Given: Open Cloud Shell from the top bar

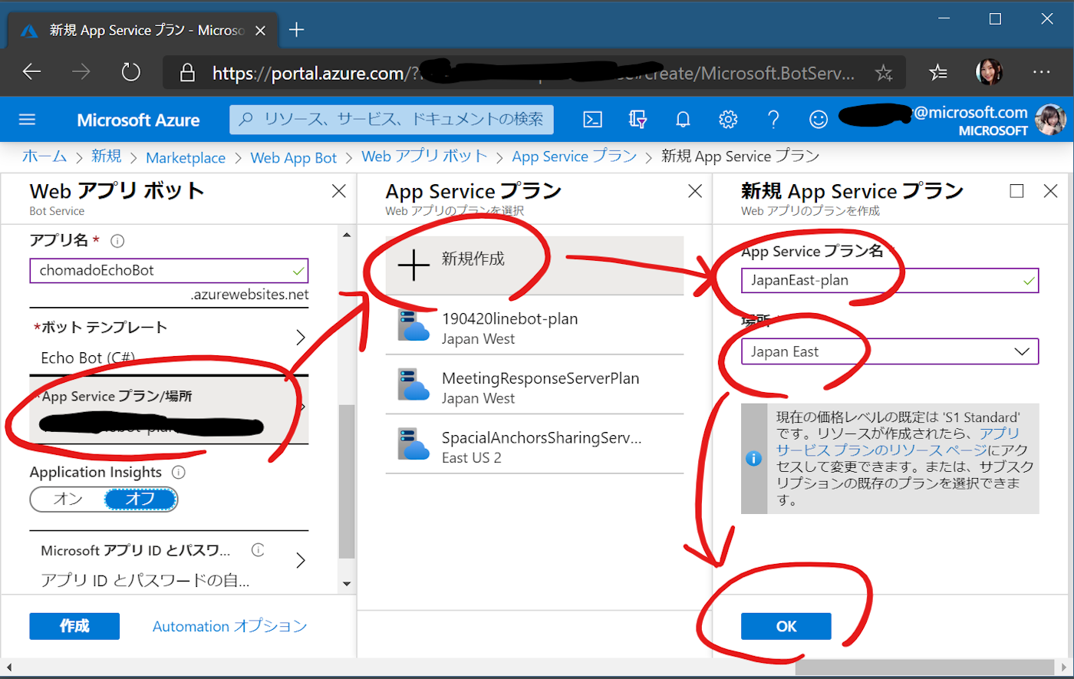Looking at the screenshot, I should pos(592,119).
